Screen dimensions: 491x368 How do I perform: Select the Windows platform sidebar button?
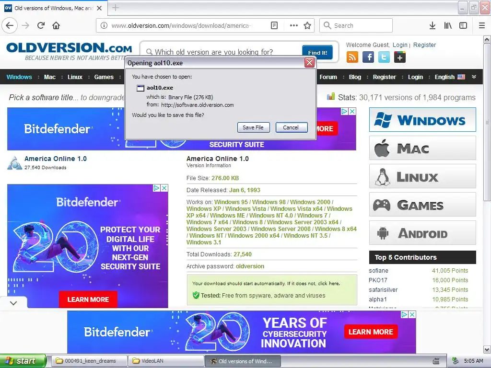(x=422, y=119)
